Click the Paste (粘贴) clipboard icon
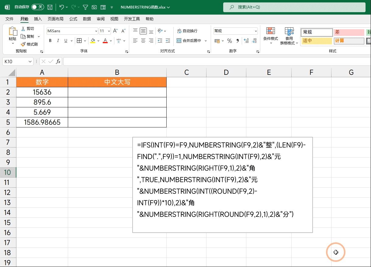This screenshot has width=371, height=267. tap(12, 31)
